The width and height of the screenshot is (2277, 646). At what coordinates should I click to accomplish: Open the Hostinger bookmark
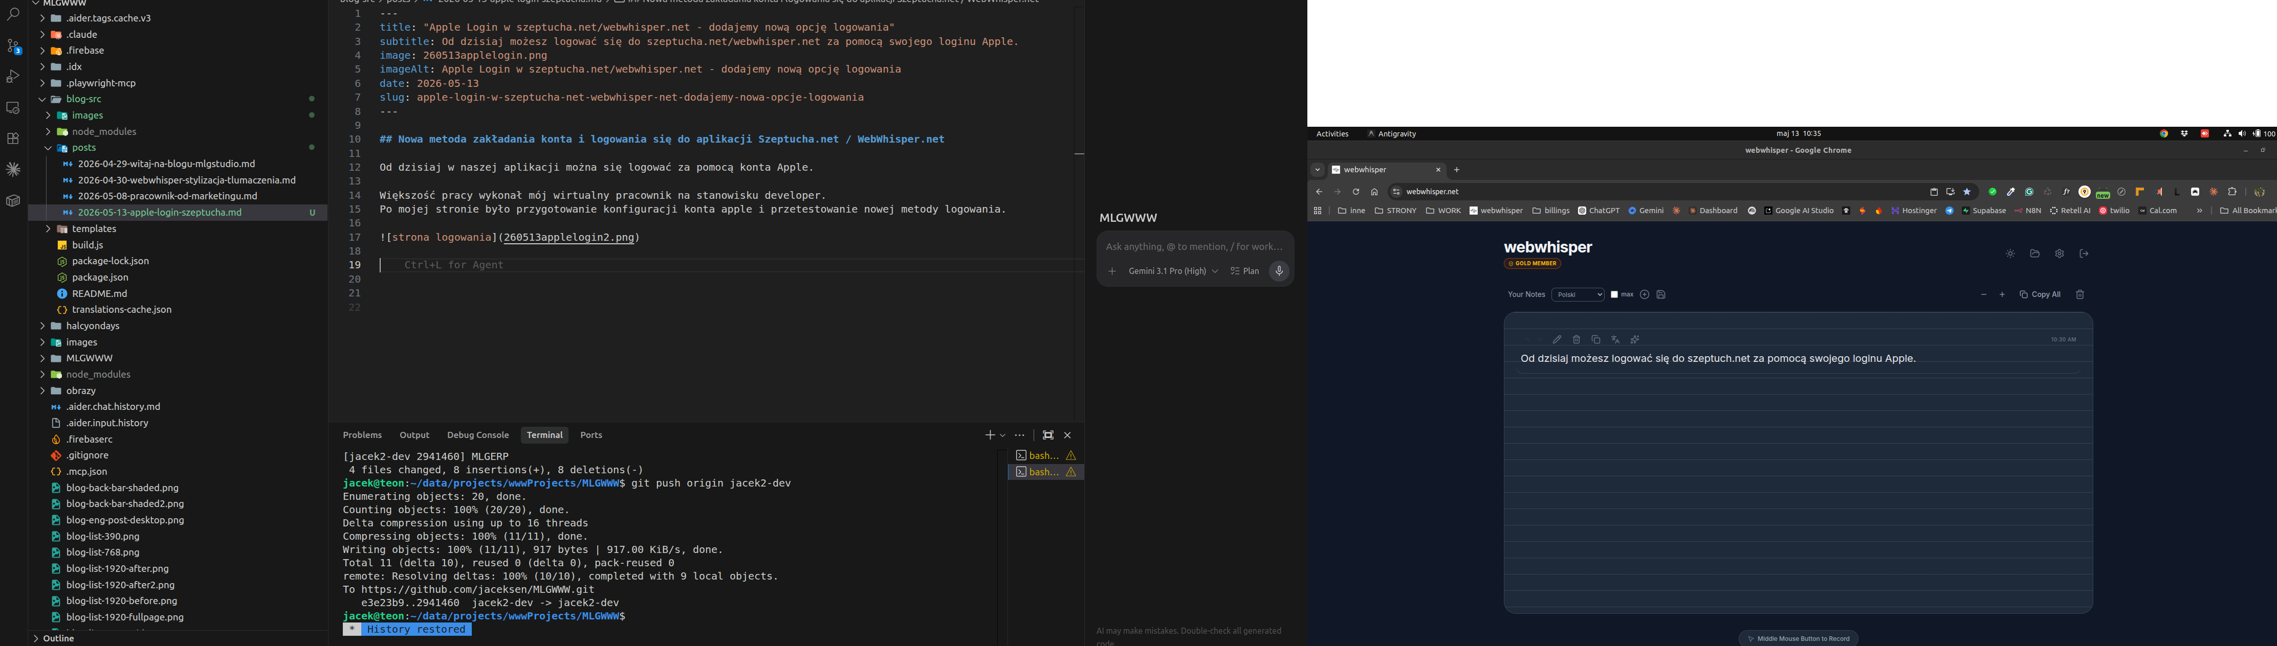click(1914, 212)
